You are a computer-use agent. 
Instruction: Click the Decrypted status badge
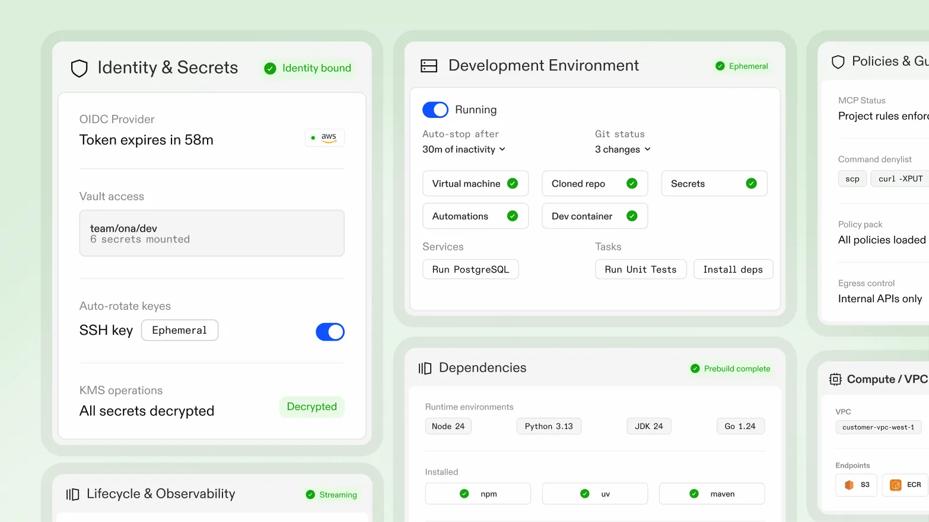(x=312, y=407)
